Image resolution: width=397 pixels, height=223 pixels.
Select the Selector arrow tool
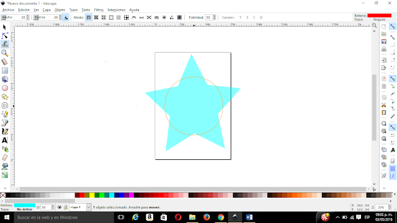click(x=4, y=27)
